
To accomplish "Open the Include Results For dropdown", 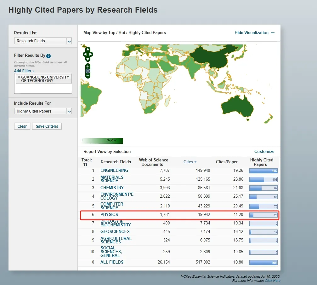I will 43,111.
